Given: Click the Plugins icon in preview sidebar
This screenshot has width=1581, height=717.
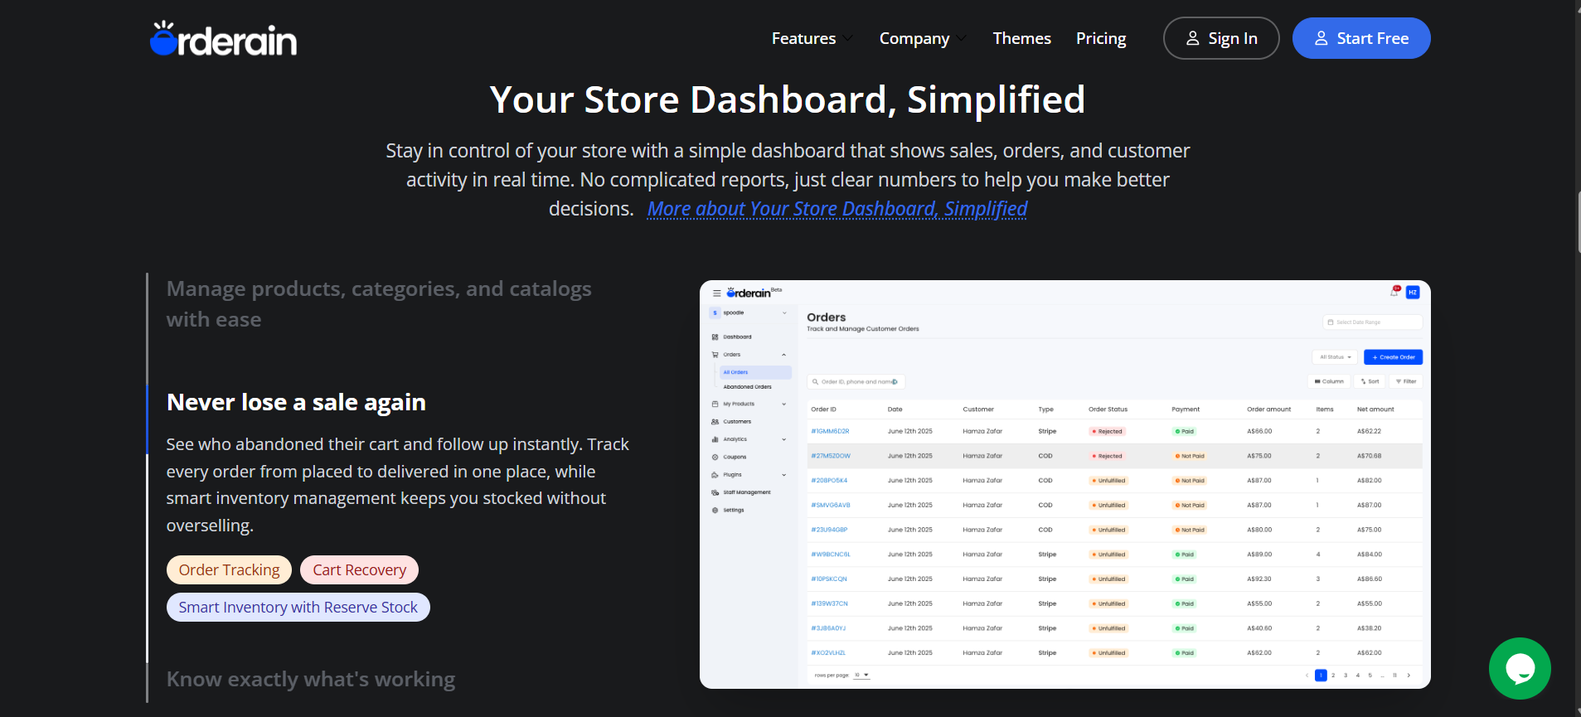Looking at the screenshot, I should click(715, 475).
